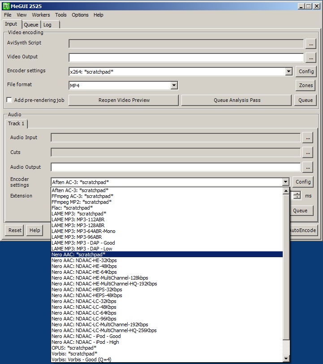
Task: Select Vorbis: Vorbis - Good (Q=4) option
Action: coord(167,360)
